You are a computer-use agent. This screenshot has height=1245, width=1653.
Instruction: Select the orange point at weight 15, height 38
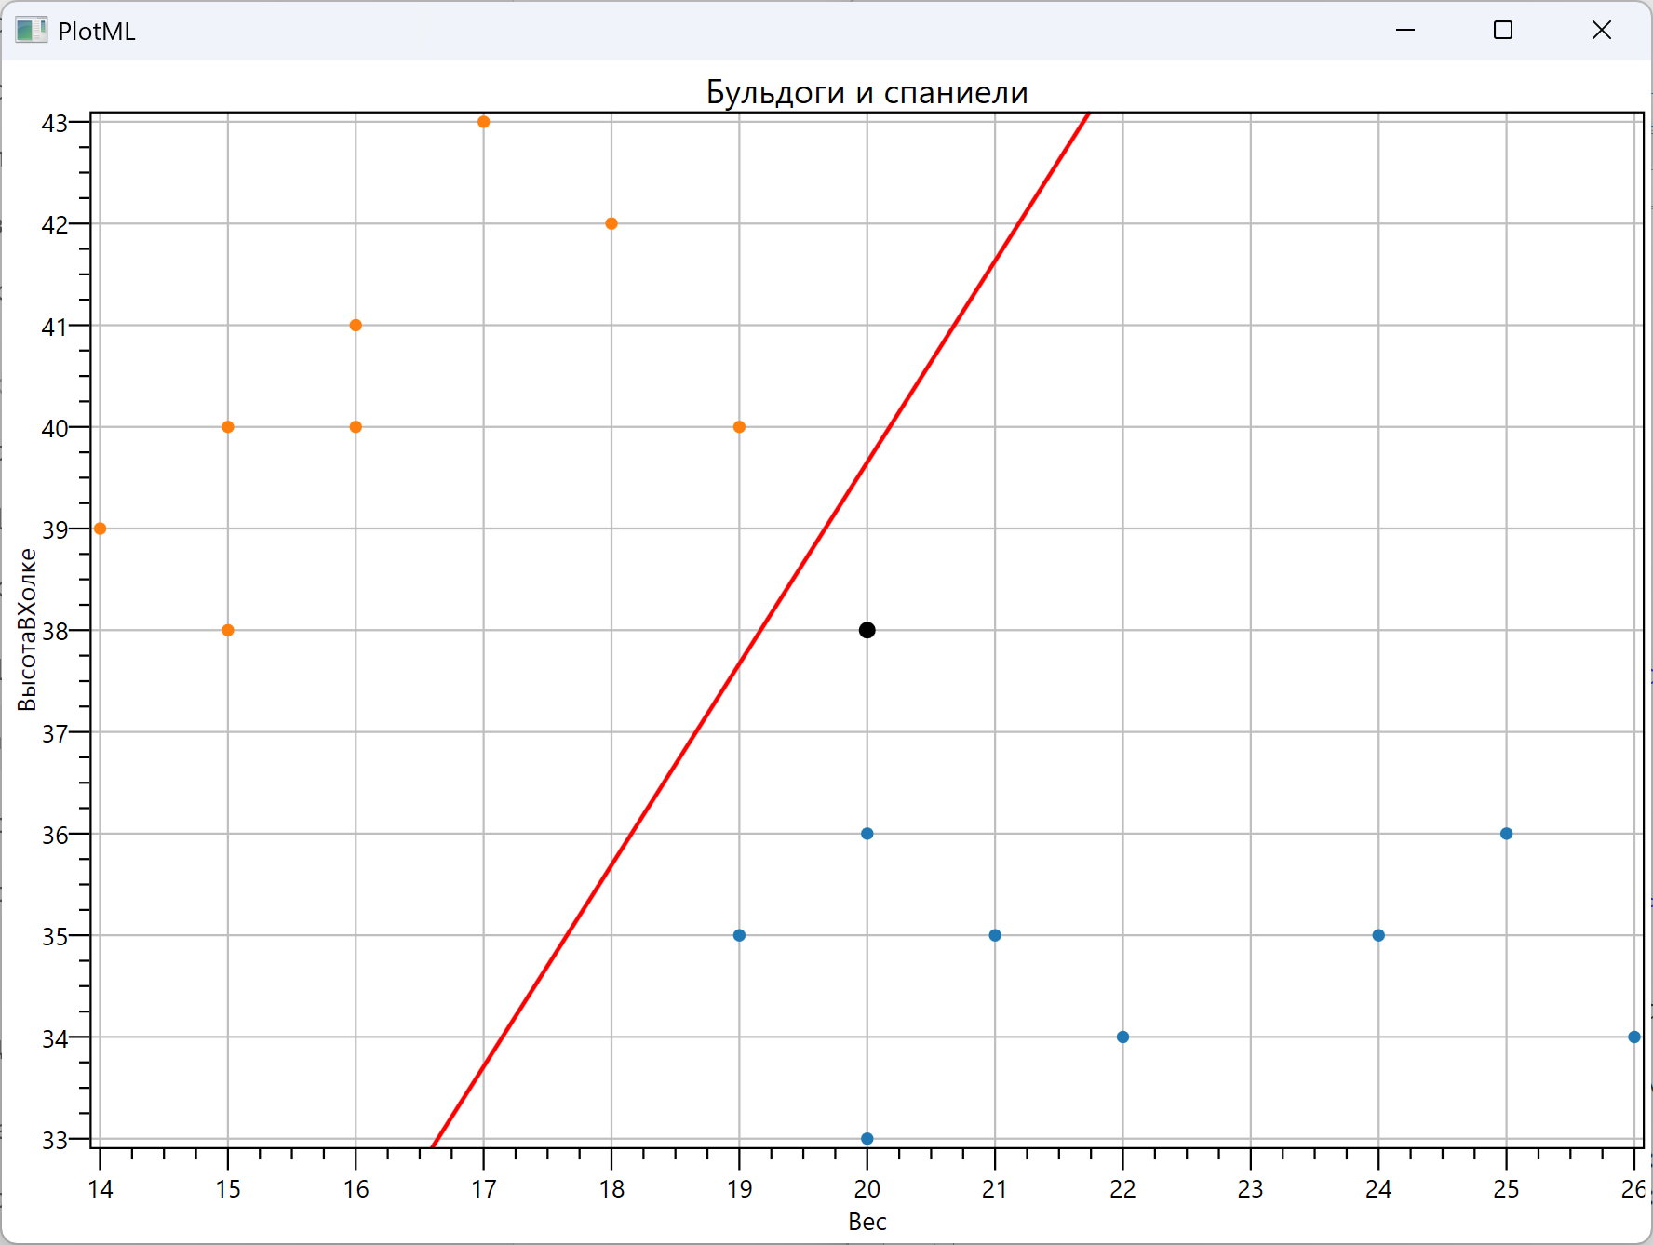tap(228, 630)
